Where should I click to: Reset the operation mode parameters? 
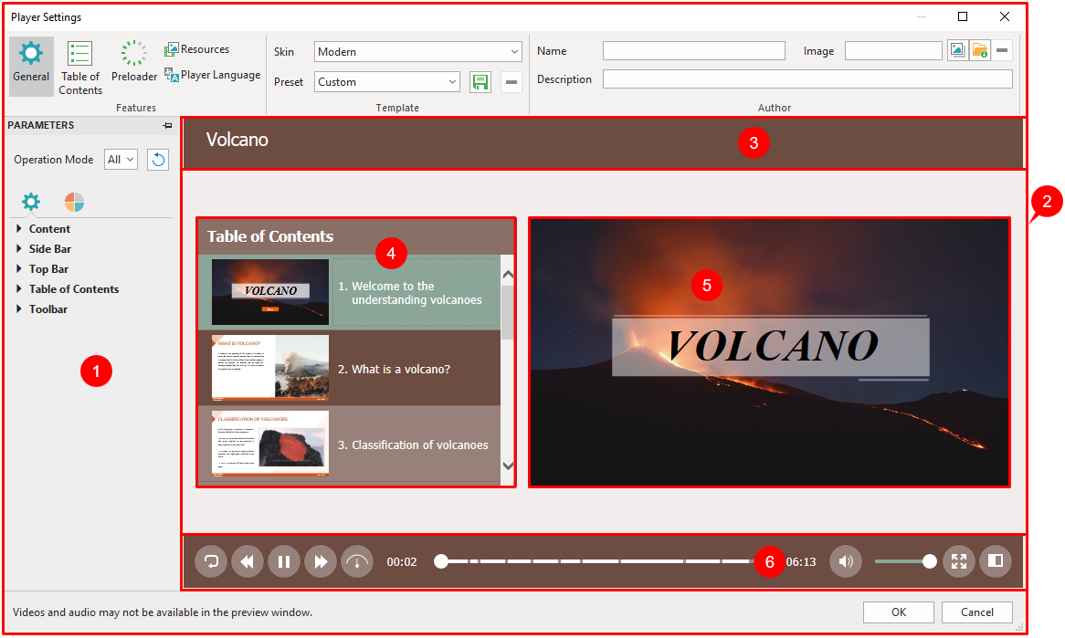point(158,160)
